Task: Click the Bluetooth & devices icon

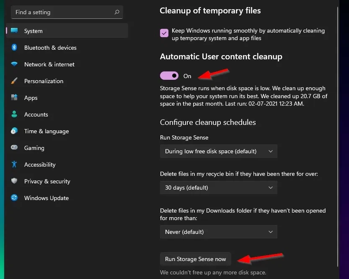Action: [15, 48]
